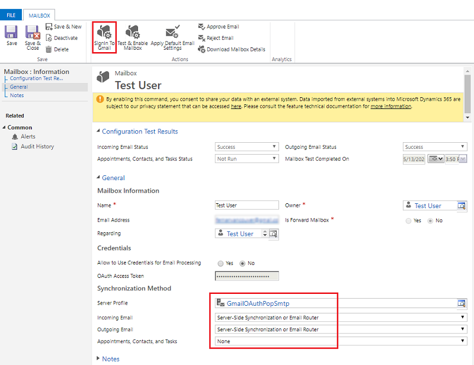This screenshot has width=474, height=365.
Task: Click the Regarding field stepper arrows
Action: (265, 233)
